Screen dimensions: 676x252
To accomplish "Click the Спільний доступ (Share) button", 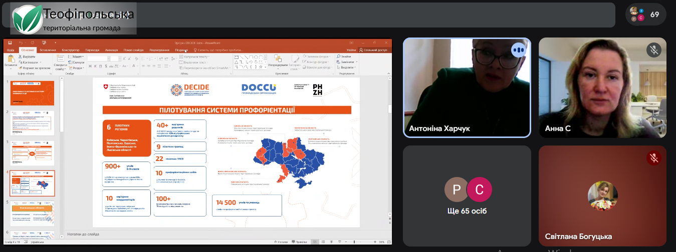I will (373, 50).
